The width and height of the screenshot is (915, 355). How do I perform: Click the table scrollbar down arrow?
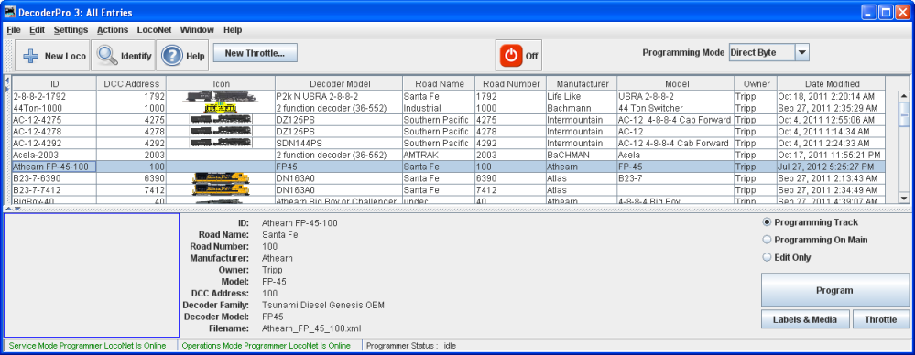coord(905,199)
